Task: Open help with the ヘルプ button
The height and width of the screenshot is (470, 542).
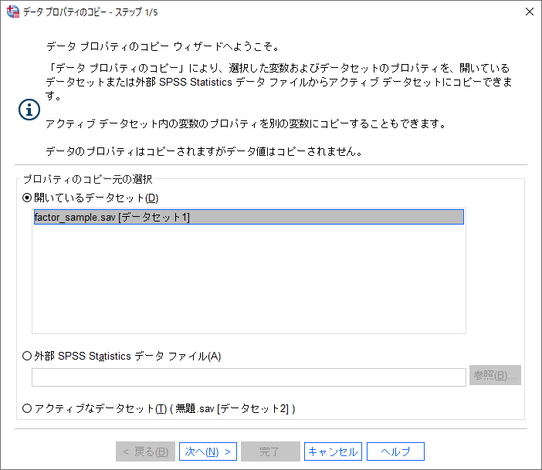Action: coord(395,451)
